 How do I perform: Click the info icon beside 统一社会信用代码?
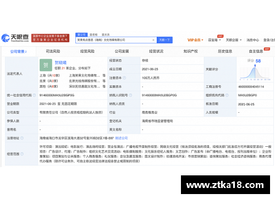[34, 95]
